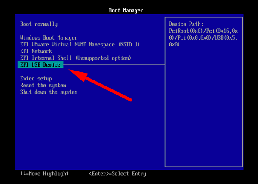Choose Windows Boot Manager entry
Viewport: 258px width, 184px height.
tap(49, 38)
